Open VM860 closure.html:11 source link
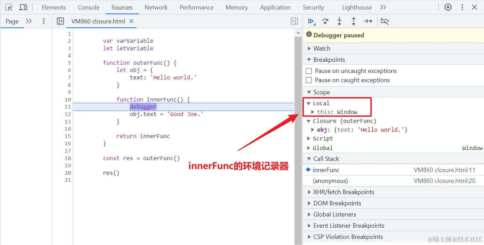This screenshot has width=484, height=245. (x=445, y=170)
